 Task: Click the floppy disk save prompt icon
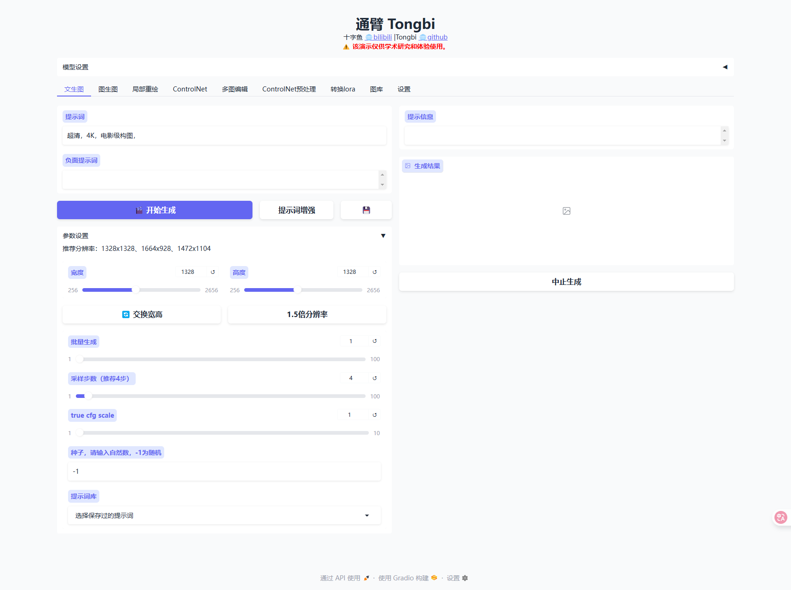click(366, 210)
